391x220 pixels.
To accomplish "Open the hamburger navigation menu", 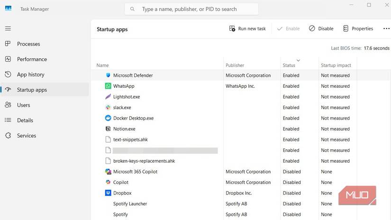I will click(x=8, y=28).
